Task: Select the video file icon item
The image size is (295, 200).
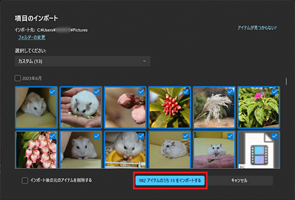Action: pyautogui.click(x=259, y=150)
